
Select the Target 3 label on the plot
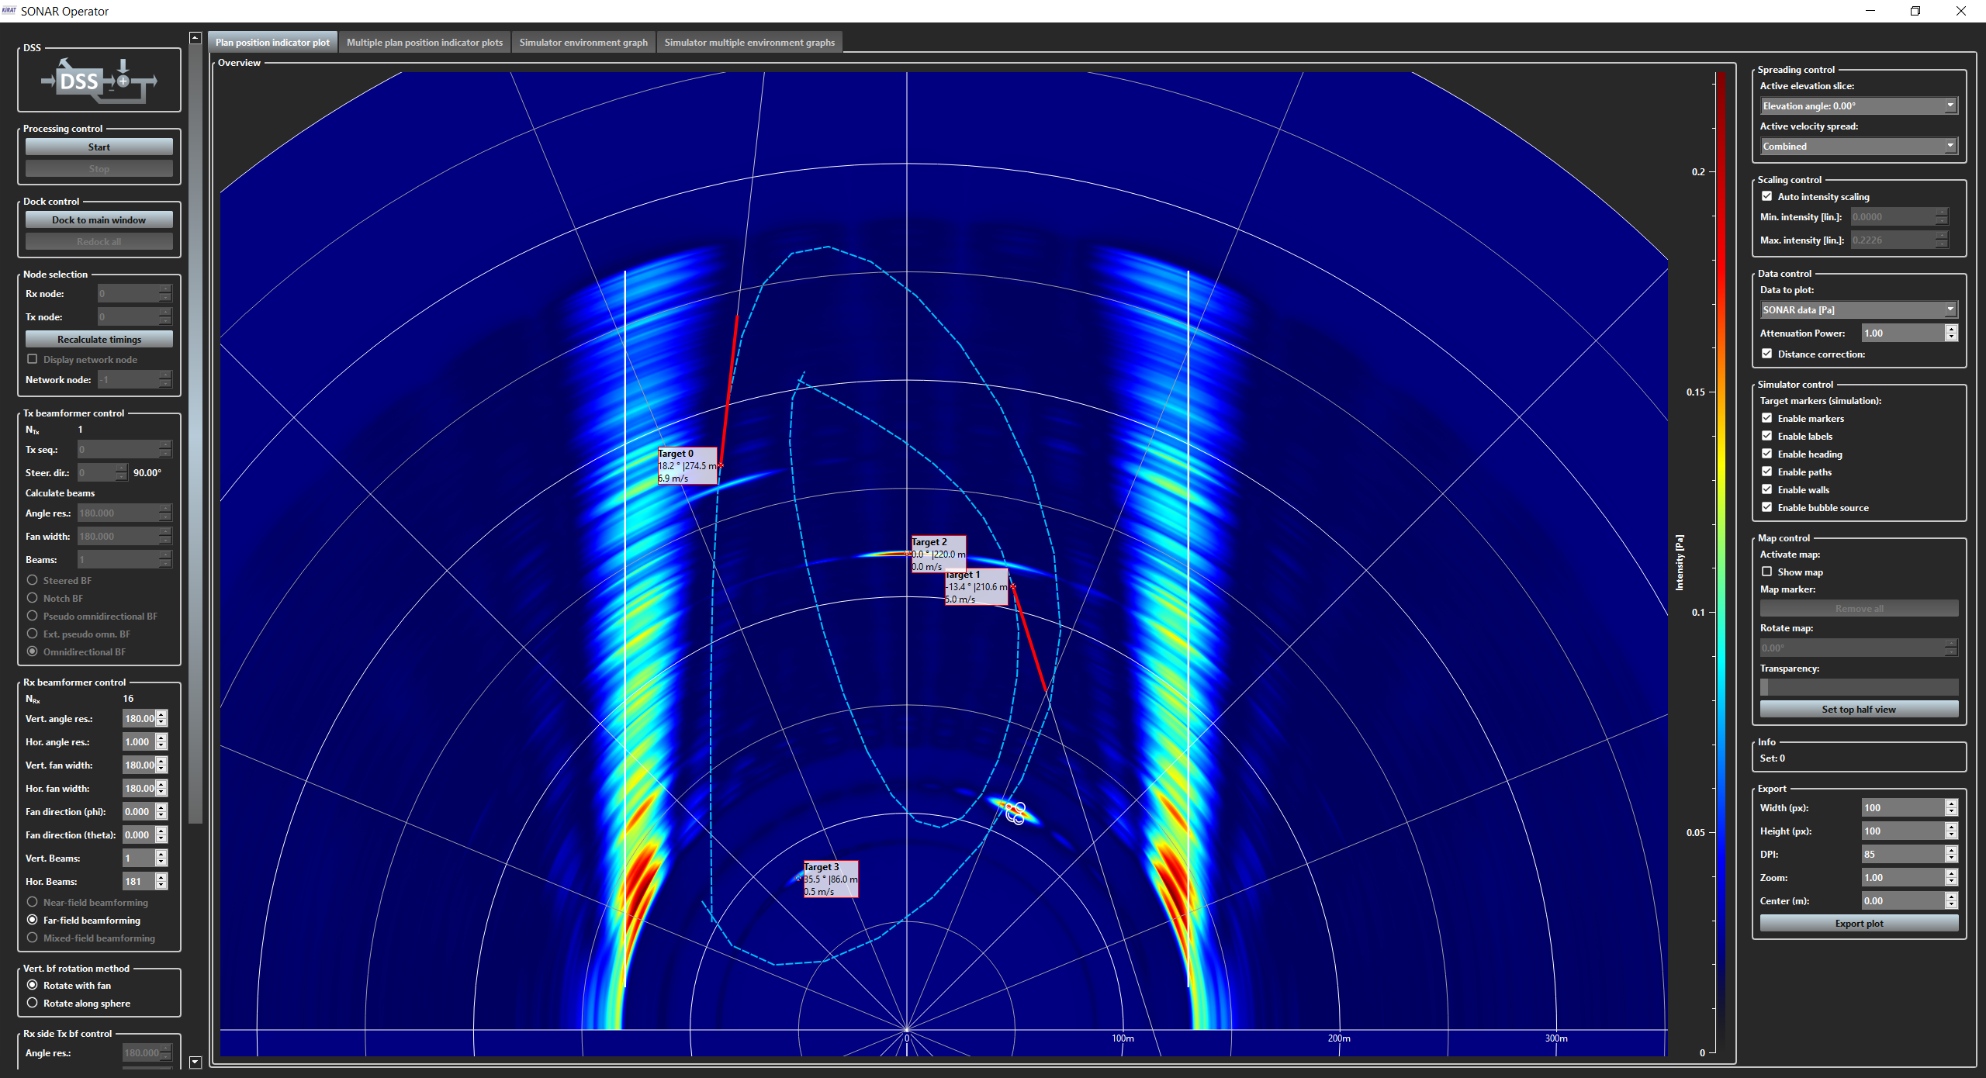point(831,879)
